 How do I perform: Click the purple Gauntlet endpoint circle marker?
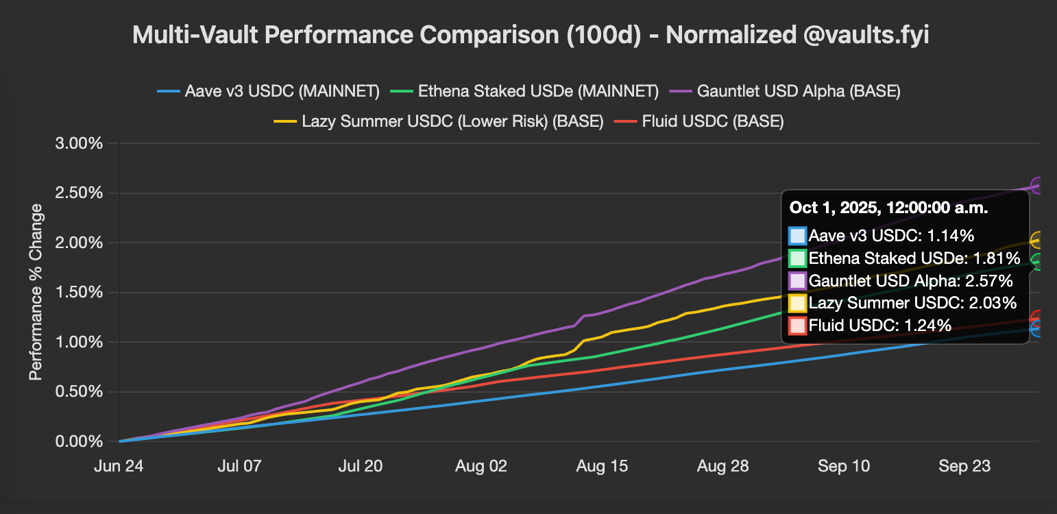pyautogui.click(x=1038, y=186)
